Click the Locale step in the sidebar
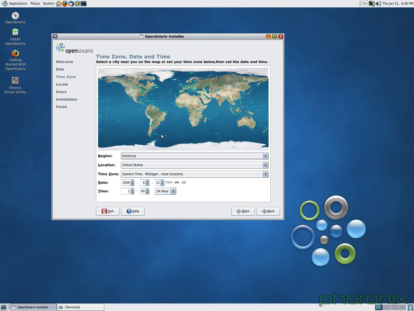Image resolution: width=414 pixels, height=311 pixels. point(62,84)
